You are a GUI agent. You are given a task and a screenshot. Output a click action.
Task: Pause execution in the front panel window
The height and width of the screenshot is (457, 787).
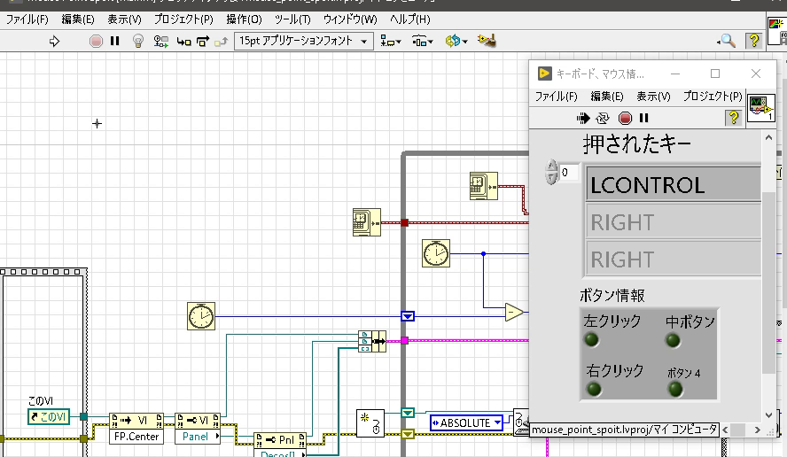pyautogui.click(x=644, y=118)
